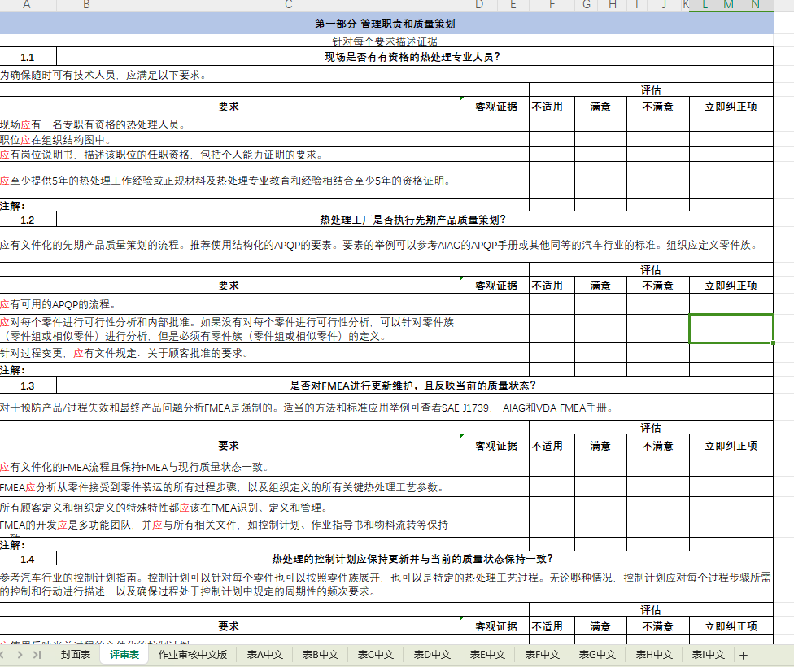Click the section 1.1 number cell
The height and width of the screenshot is (667, 794).
point(28,57)
